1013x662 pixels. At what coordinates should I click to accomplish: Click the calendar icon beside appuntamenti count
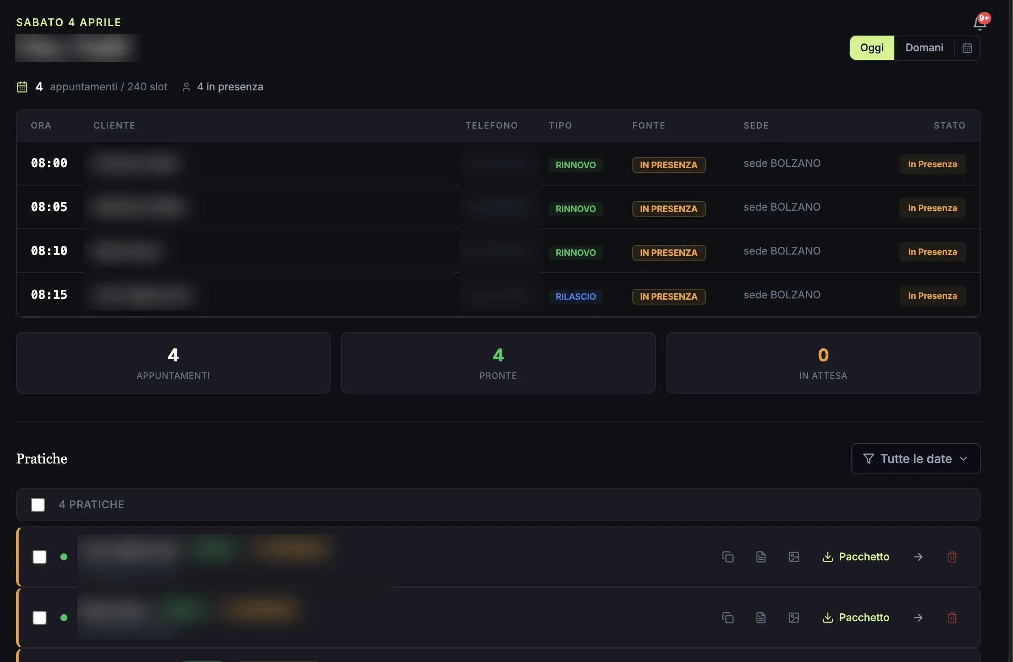(22, 87)
